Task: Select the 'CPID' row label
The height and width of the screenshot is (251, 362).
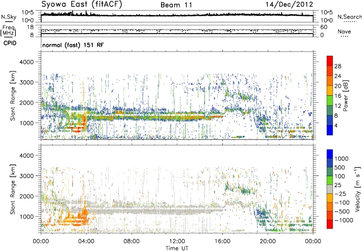Action: (10, 43)
